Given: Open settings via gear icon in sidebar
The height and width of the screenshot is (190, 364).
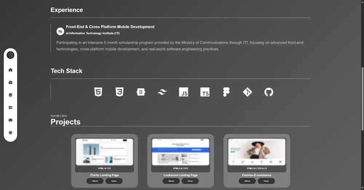Looking at the screenshot, I should [x=11, y=133].
